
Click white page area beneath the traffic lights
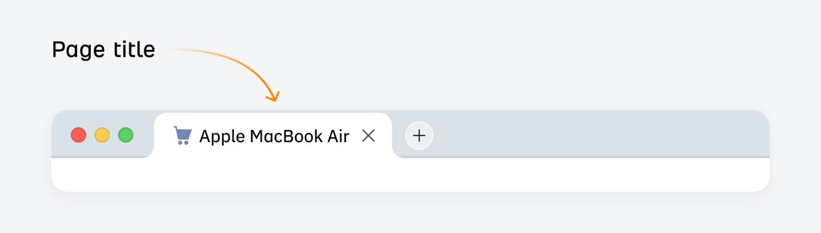pyautogui.click(x=102, y=174)
